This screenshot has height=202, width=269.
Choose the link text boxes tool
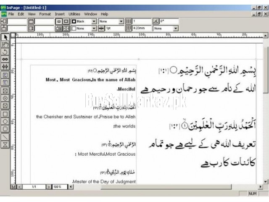[5, 59]
